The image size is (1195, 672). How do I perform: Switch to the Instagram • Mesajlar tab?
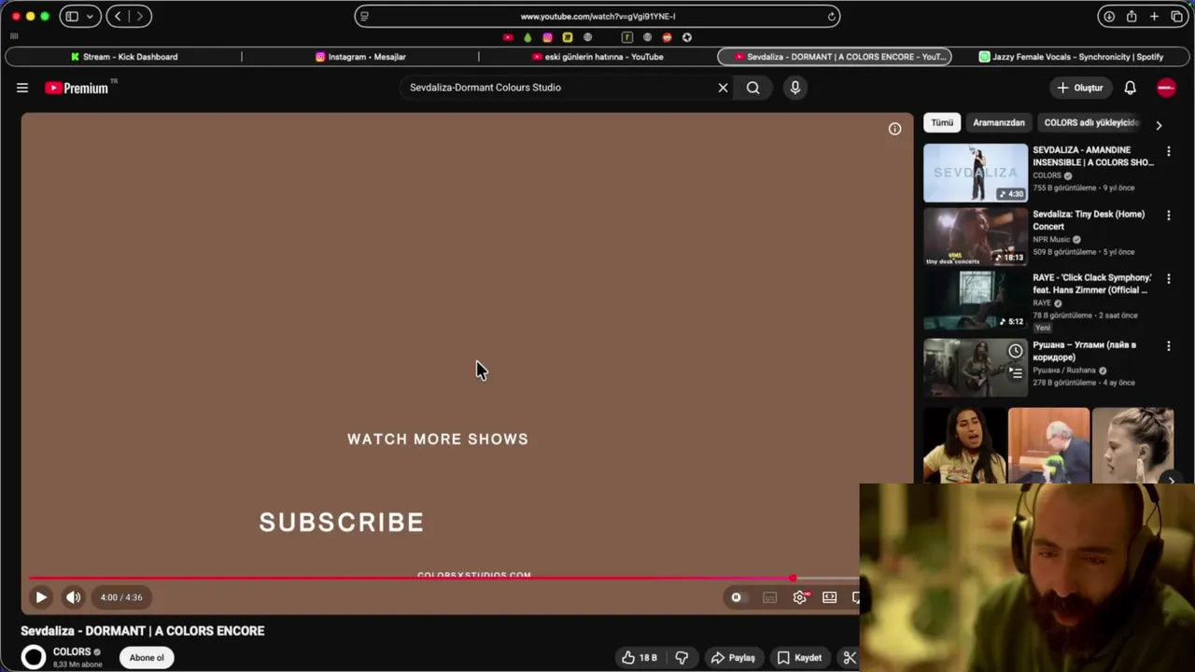click(360, 57)
